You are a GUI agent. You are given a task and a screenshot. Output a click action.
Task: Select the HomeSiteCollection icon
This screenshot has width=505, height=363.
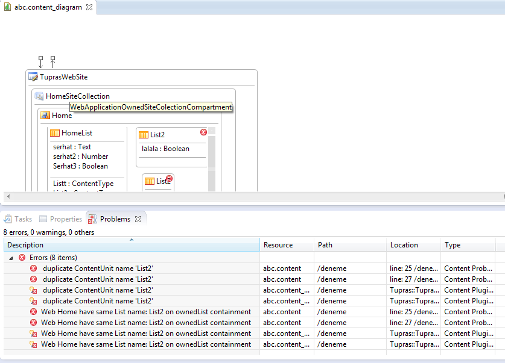click(x=39, y=96)
